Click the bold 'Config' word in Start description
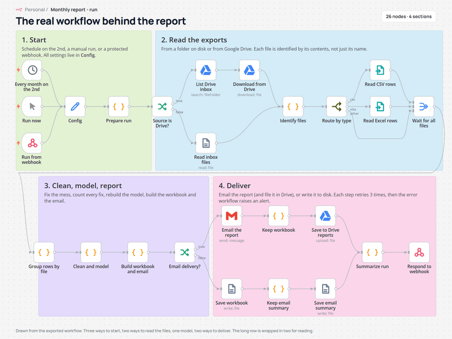Viewport: 452px width, 339px height. (88, 55)
